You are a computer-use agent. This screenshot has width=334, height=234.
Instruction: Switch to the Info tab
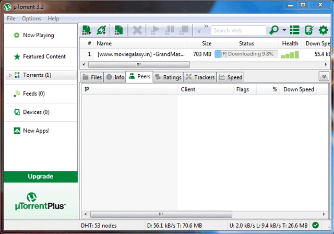click(x=115, y=77)
